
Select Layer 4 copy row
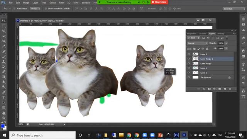tap(210, 63)
